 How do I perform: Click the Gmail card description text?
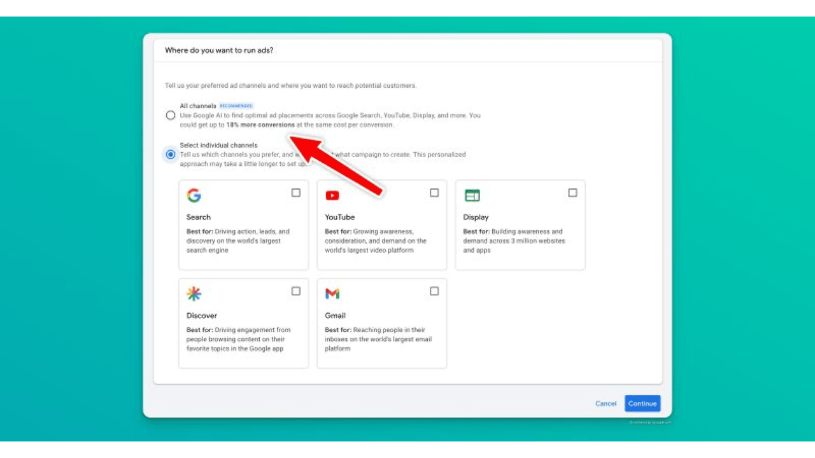(378, 339)
